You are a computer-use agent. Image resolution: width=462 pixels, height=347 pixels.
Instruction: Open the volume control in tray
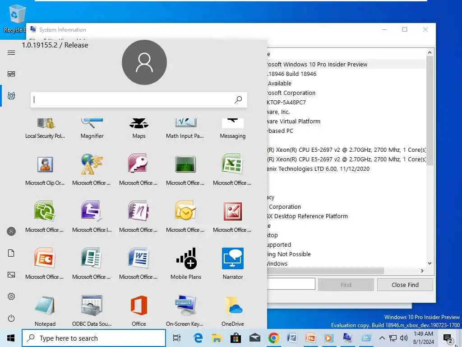coord(404,338)
